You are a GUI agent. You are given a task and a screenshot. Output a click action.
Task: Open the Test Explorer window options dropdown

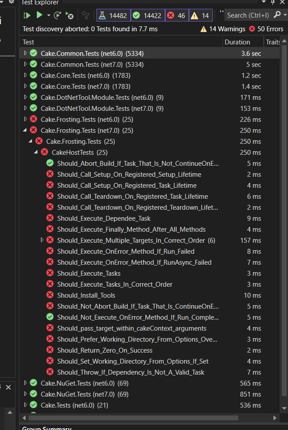[264, 2]
